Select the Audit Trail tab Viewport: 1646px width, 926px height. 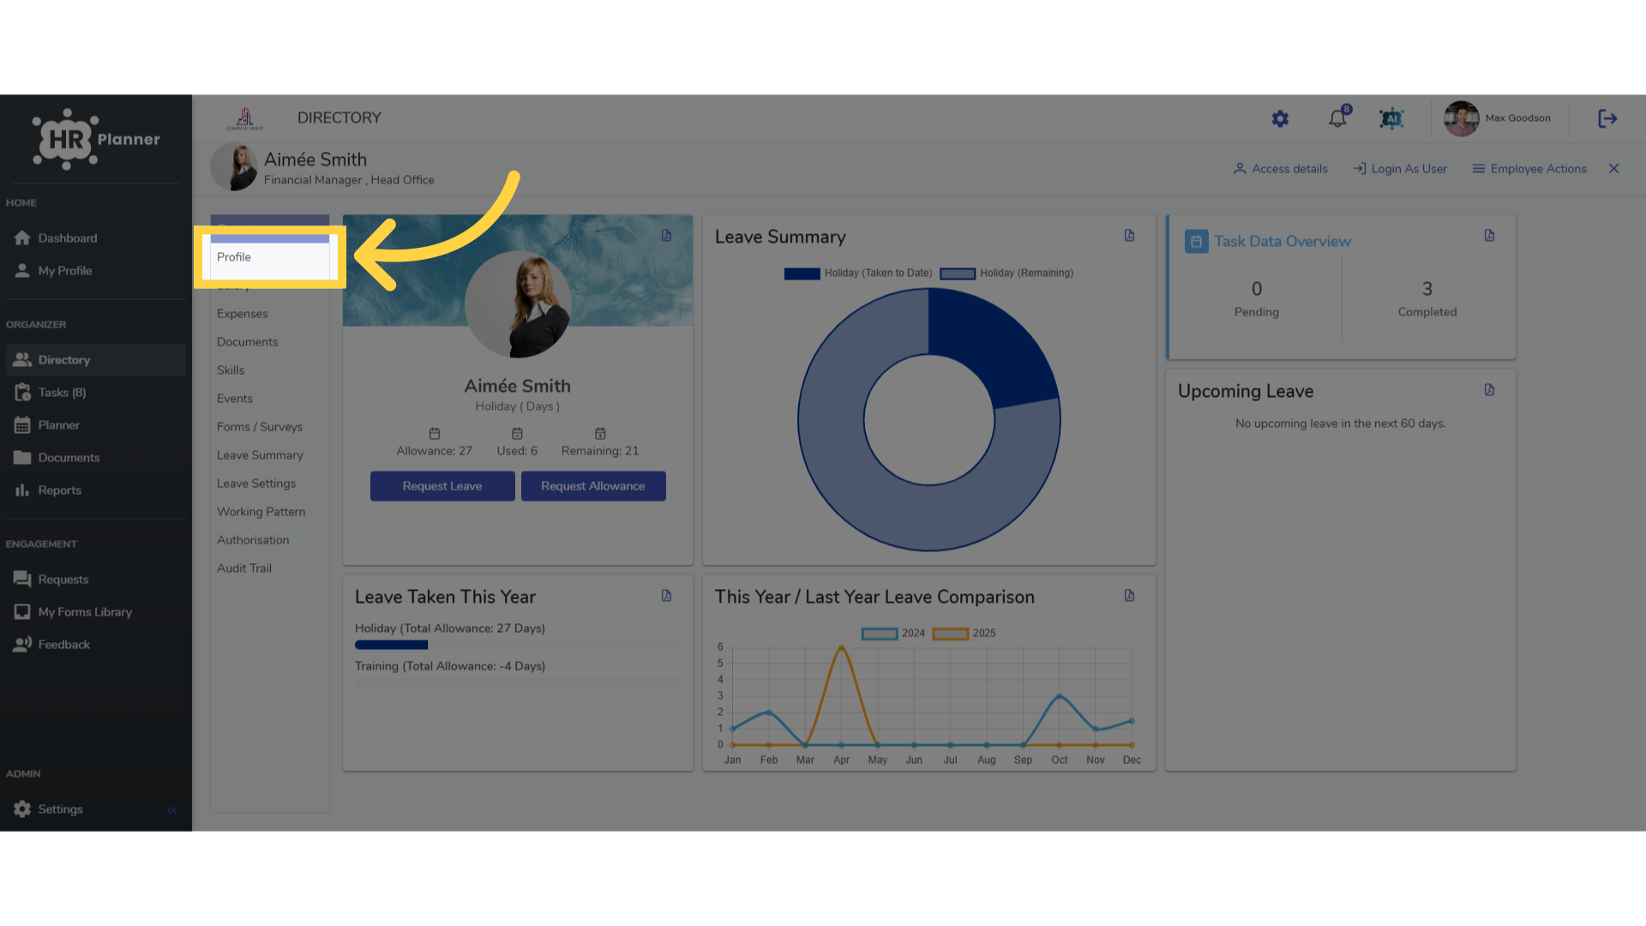click(269, 568)
